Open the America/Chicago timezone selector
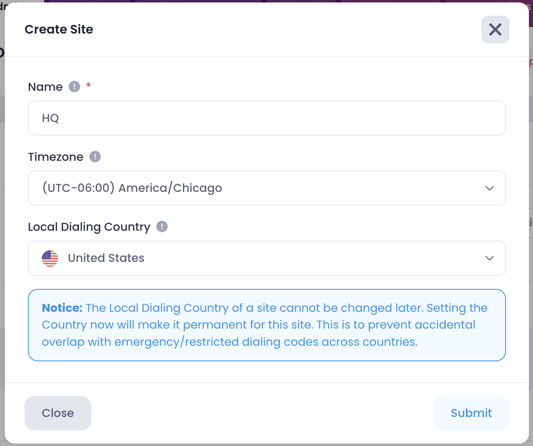The width and height of the screenshot is (533, 446). pyautogui.click(x=267, y=188)
